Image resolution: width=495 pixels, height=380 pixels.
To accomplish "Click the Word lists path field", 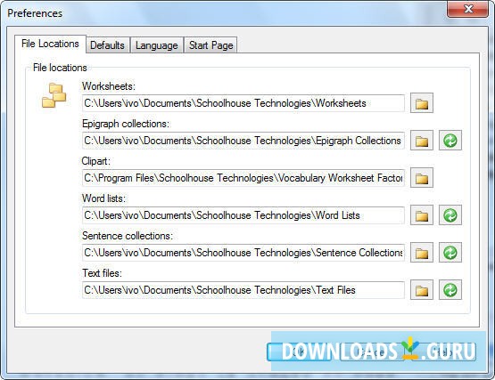I will [243, 215].
